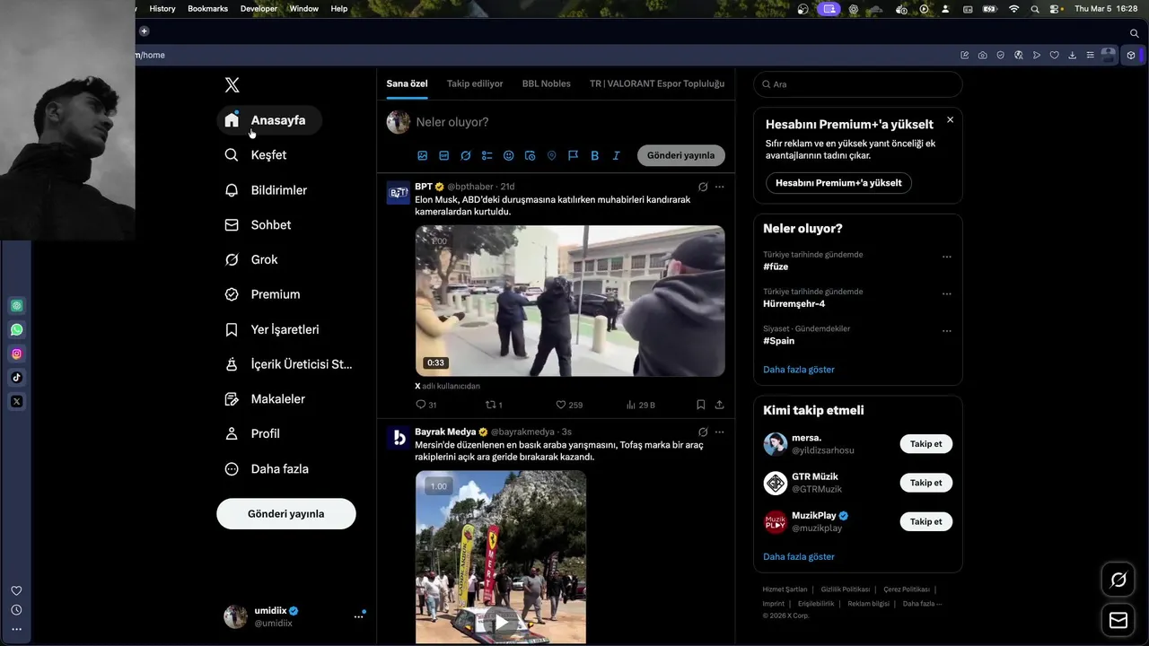
Task: Select the Sana özel tab
Action: [x=407, y=83]
